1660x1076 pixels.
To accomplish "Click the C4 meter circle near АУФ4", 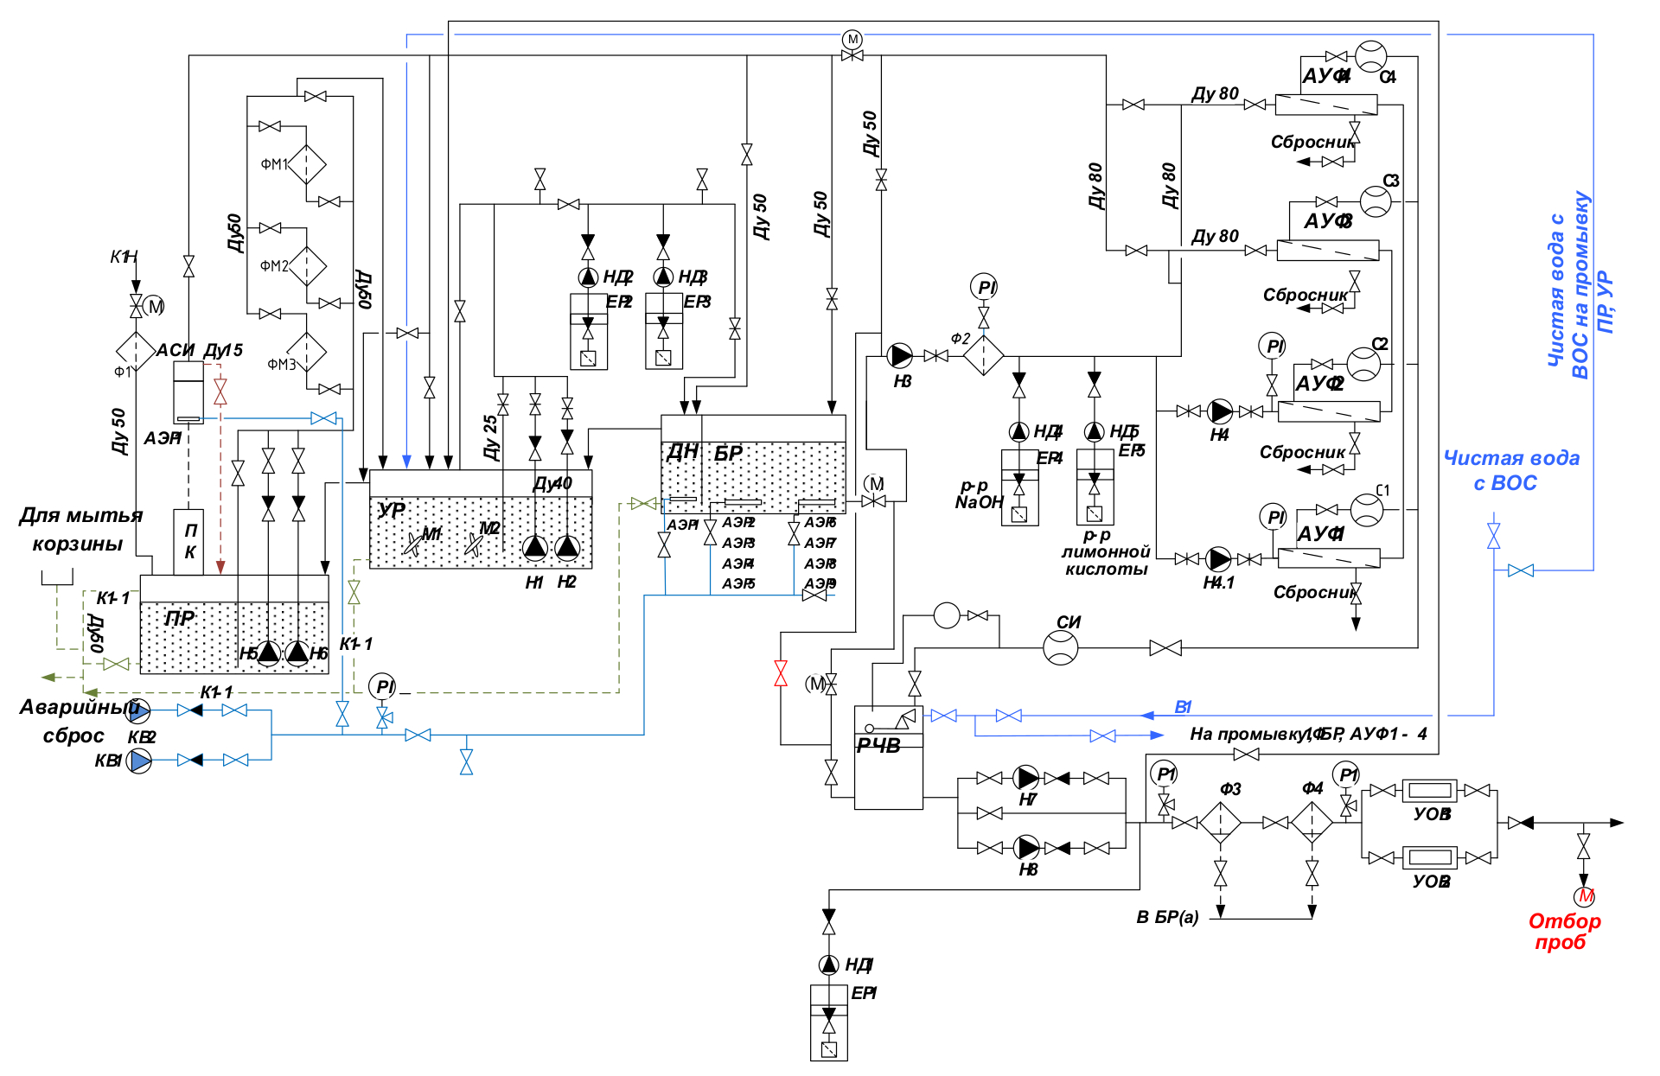I will pos(1370,57).
